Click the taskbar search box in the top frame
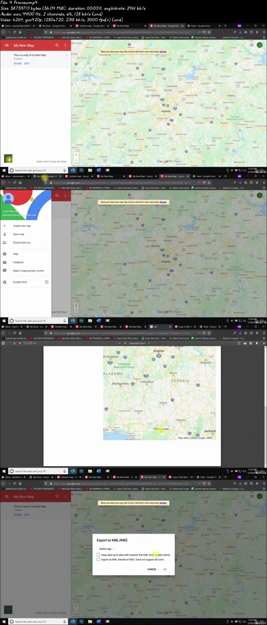Viewport: 267px width, 625px height. point(38,170)
